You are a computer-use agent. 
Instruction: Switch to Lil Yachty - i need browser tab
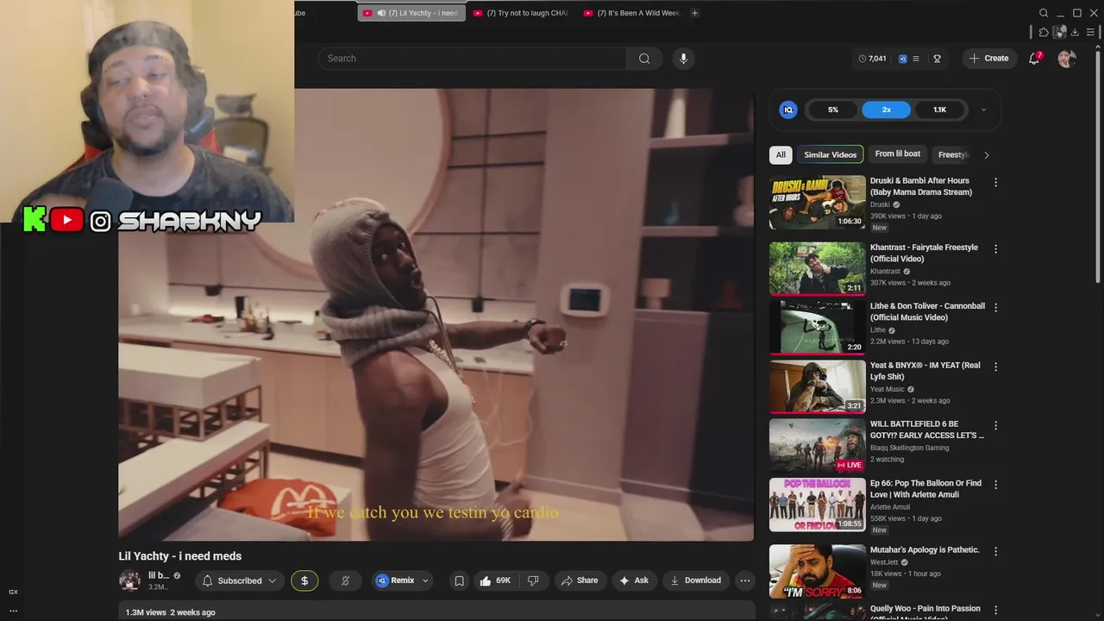pos(411,13)
